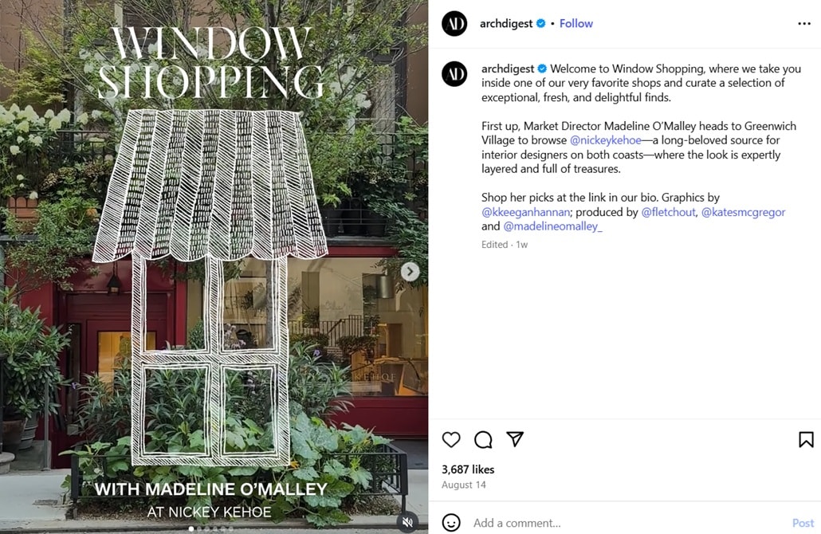The height and width of the screenshot is (534, 821).
Task: Submit the comment with Post
Action: (x=803, y=523)
